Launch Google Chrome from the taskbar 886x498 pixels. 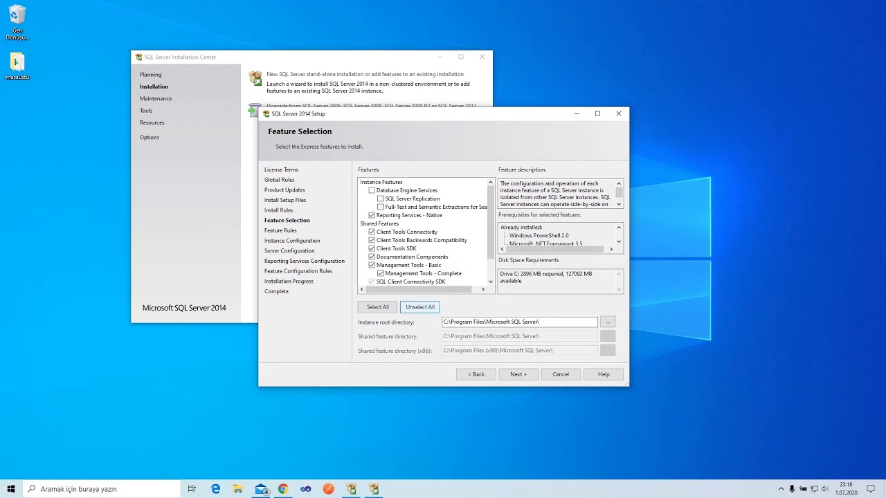click(283, 489)
